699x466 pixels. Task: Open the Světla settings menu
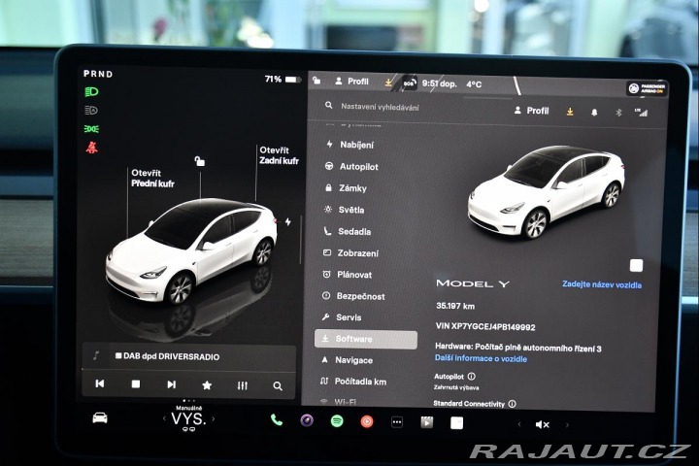click(344, 210)
